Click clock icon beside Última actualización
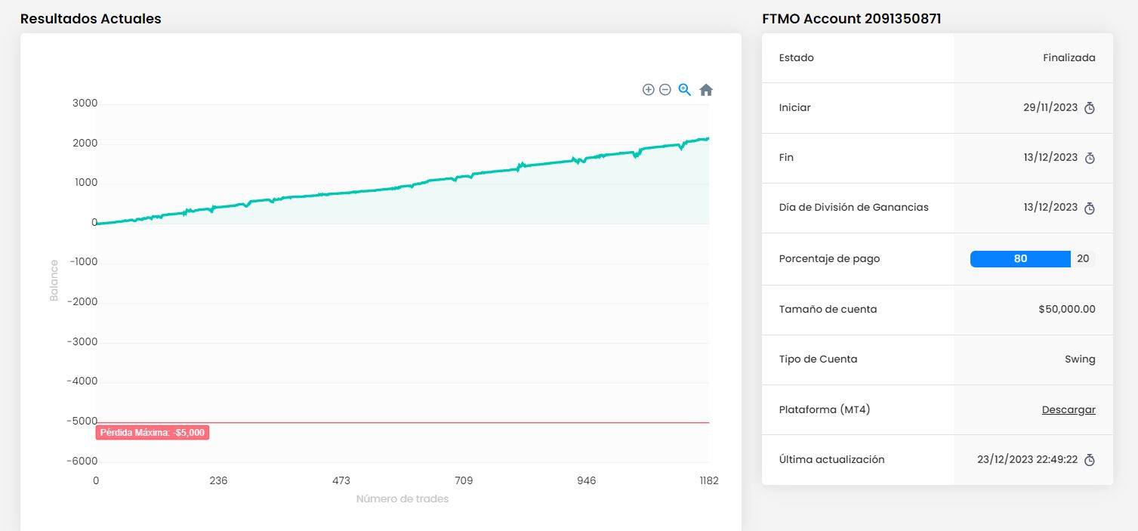The height and width of the screenshot is (531, 1138). [1090, 460]
